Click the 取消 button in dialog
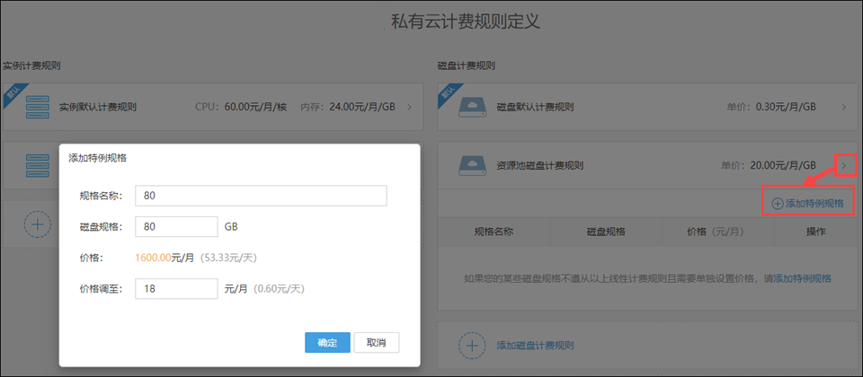The image size is (863, 377). 377,342
